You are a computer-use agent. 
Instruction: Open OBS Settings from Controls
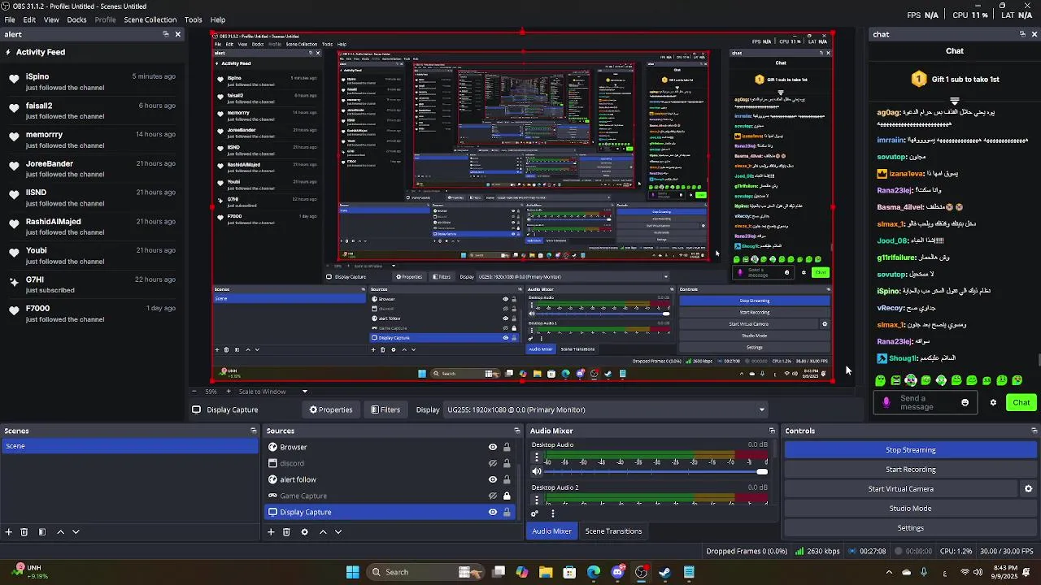pyautogui.click(x=910, y=528)
